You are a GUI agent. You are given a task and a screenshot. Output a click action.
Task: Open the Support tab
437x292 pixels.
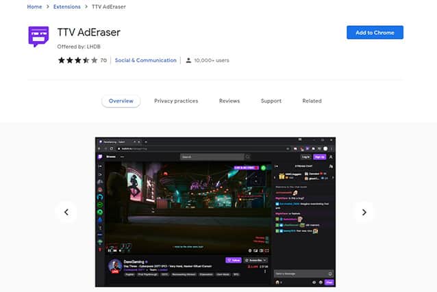pos(271,101)
